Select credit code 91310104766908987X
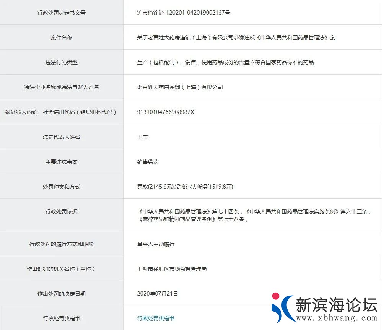Viewport: 384px width, 330px height. point(166,112)
